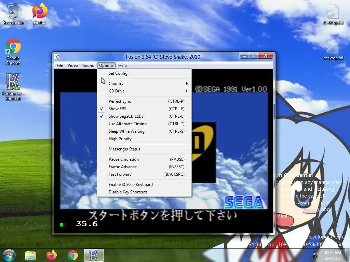
Task: Click the Show Desktop strip by the clock
Action: click(348, 255)
